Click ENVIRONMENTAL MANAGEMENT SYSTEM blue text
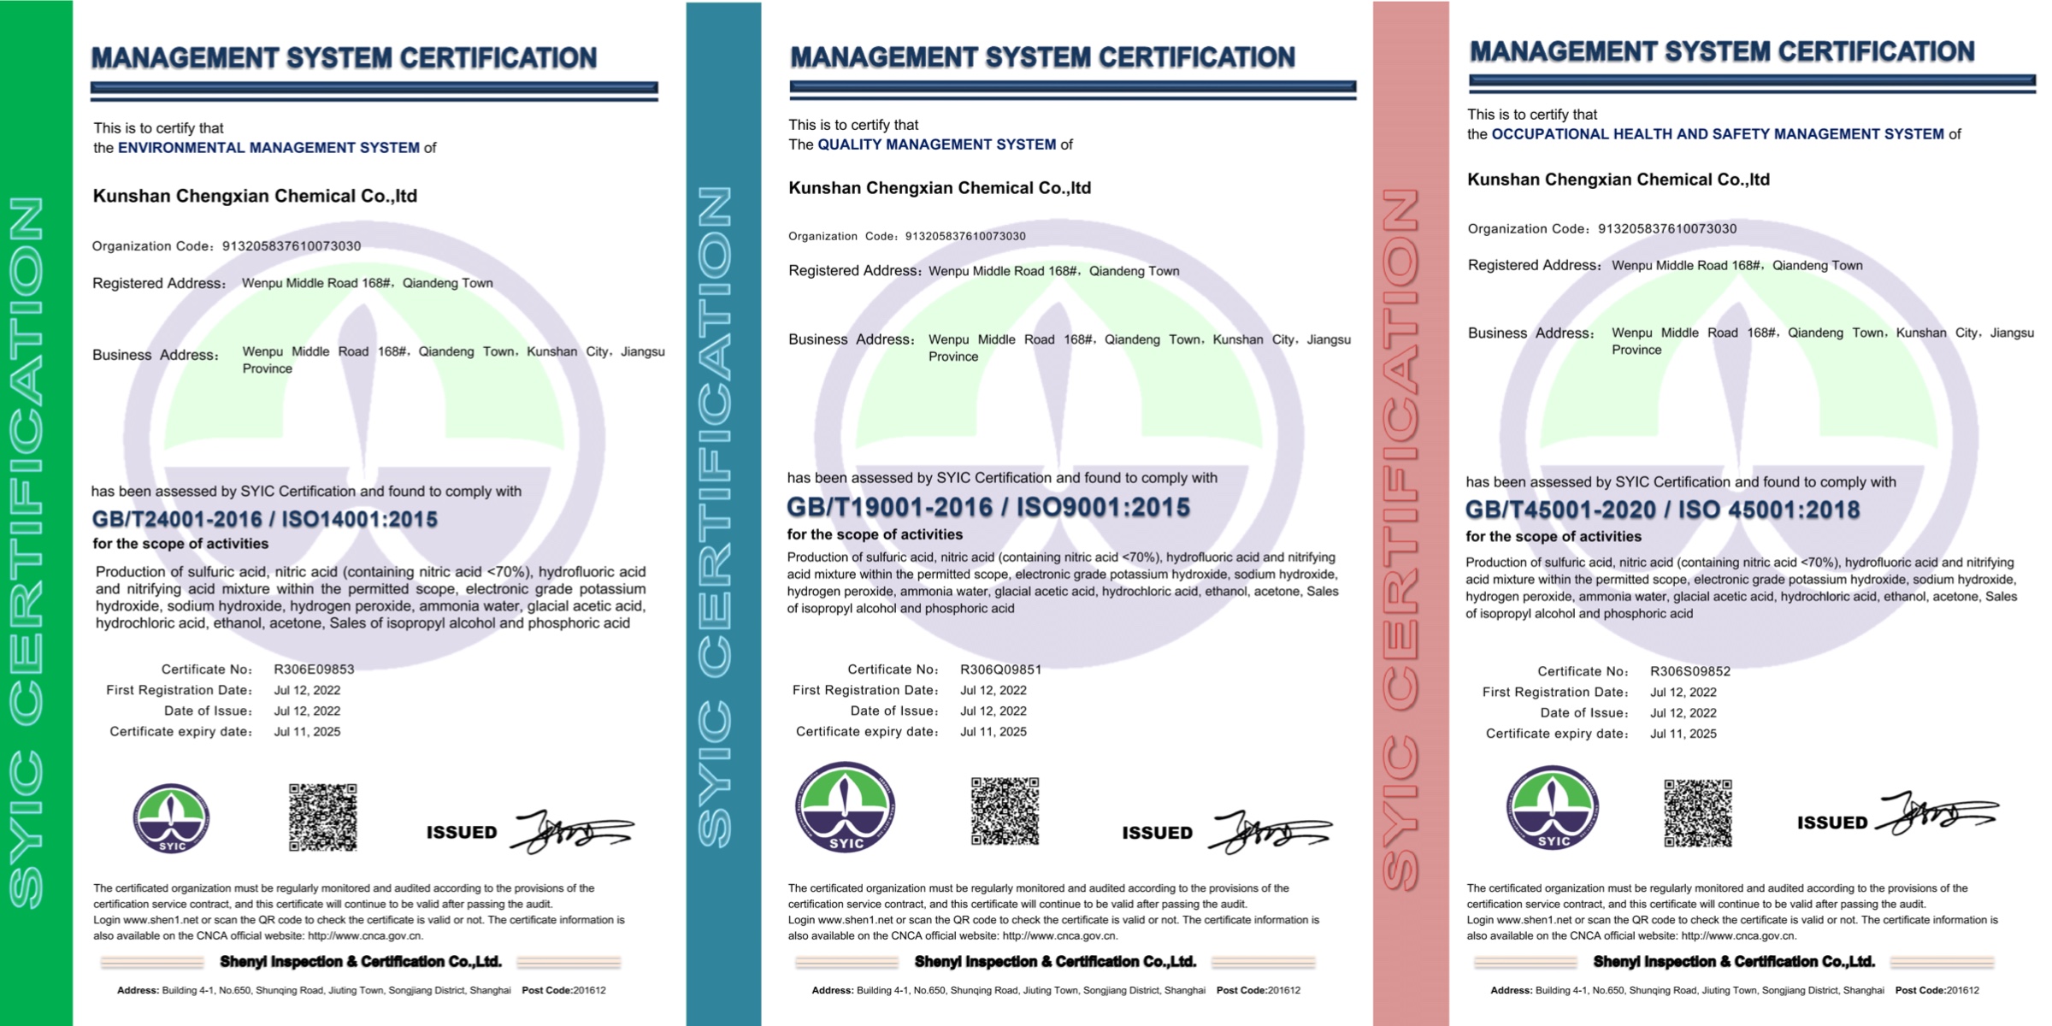The height and width of the screenshot is (1026, 2052). (x=268, y=148)
